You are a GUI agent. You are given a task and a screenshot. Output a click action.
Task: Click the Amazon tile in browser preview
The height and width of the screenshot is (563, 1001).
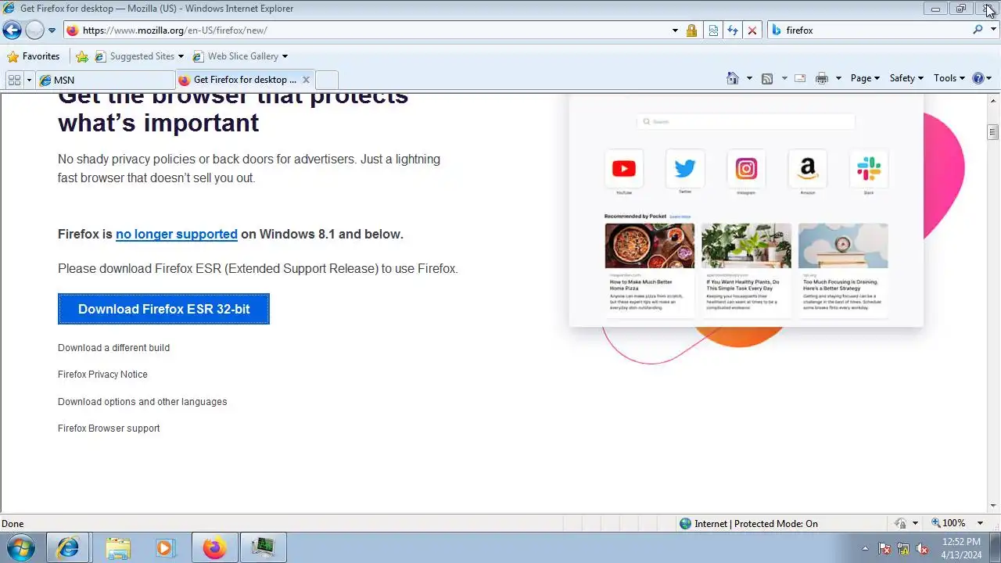click(808, 169)
